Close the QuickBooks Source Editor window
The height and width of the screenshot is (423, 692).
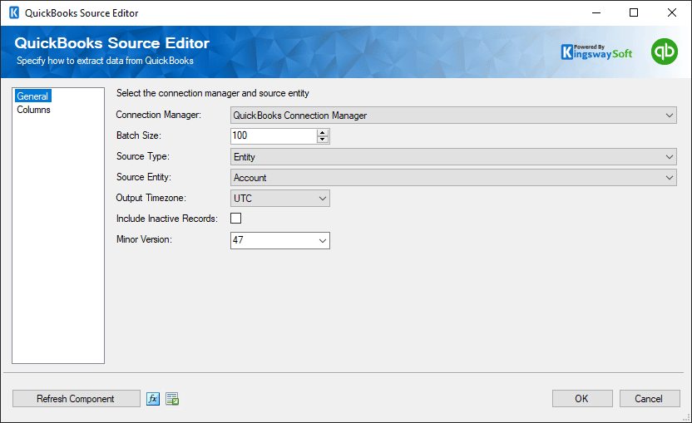672,12
